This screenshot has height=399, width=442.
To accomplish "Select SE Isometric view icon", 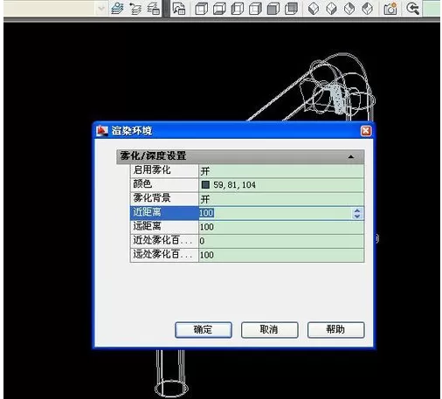I will click(331, 9).
